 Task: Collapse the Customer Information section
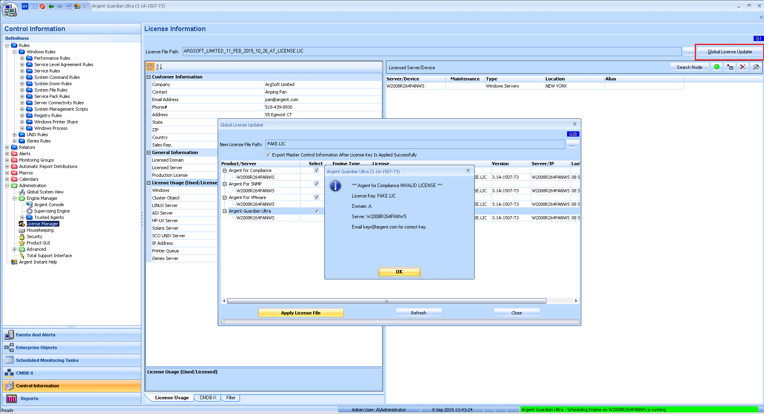(x=149, y=77)
